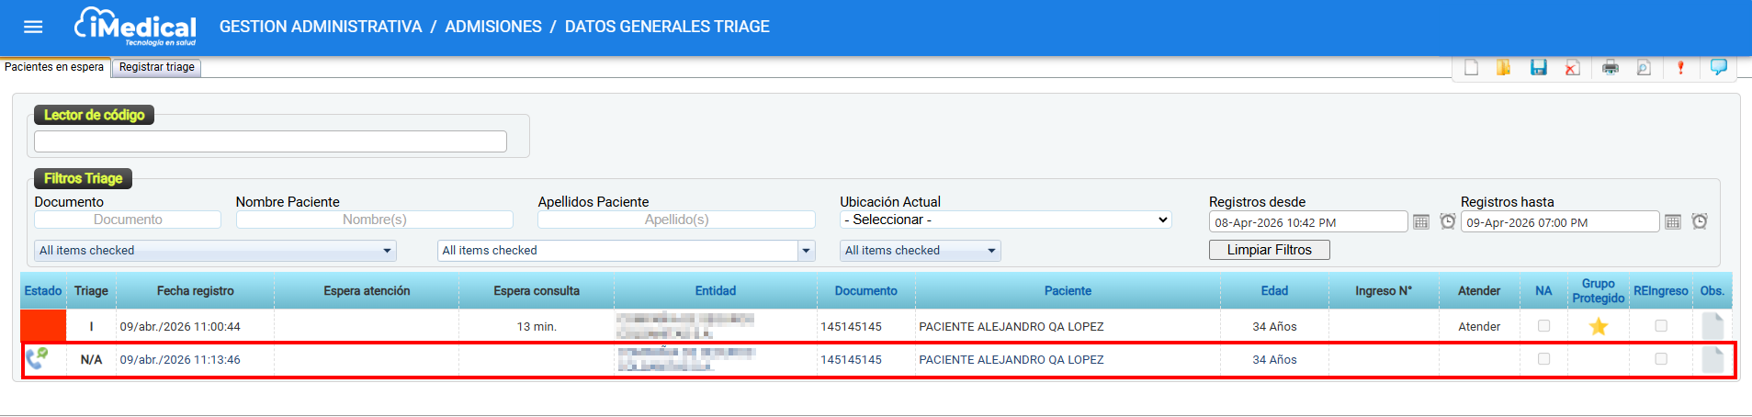Select the Pacientes en espera tab
The width and height of the screenshot is (1752, 417).
pyautogui.click(x=54, y=67)
